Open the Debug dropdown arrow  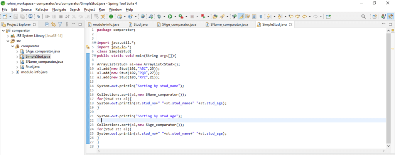click(164, 17)
